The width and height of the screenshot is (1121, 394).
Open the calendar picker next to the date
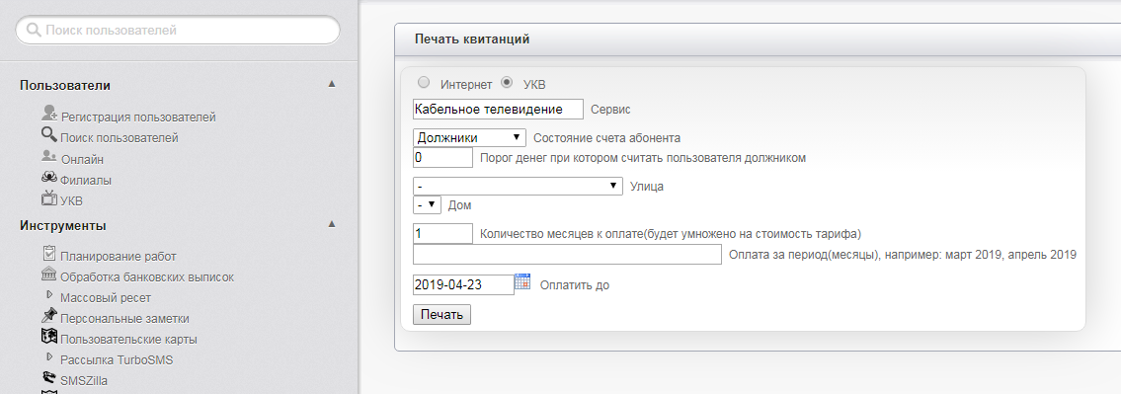click(522, 281)
